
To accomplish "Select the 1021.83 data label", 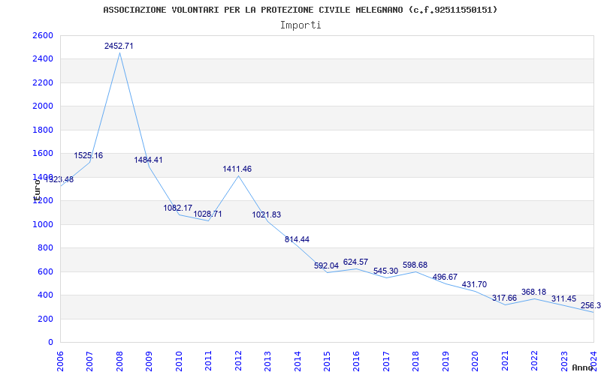I will click(267, 214).
